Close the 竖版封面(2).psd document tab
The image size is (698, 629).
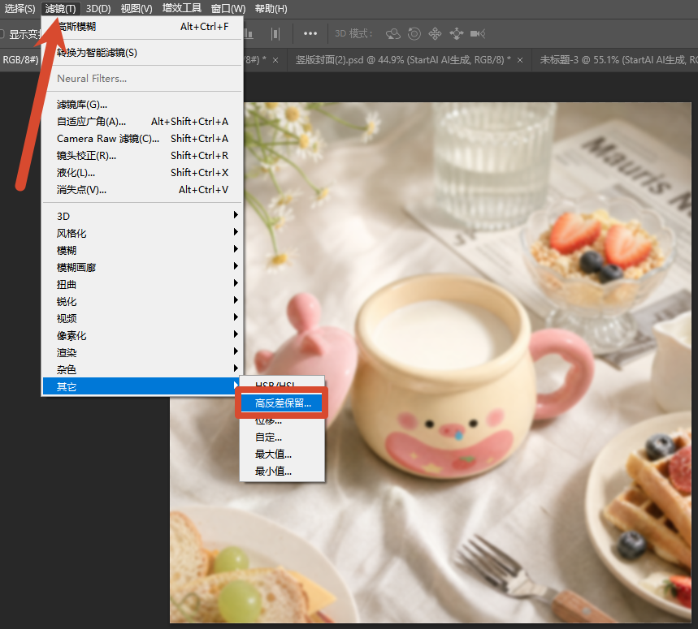(x=520, y=60)
